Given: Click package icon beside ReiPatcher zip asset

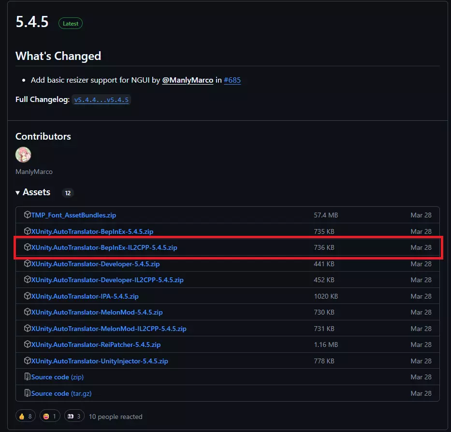Looking at the screenshot, I should pos(28,345).
